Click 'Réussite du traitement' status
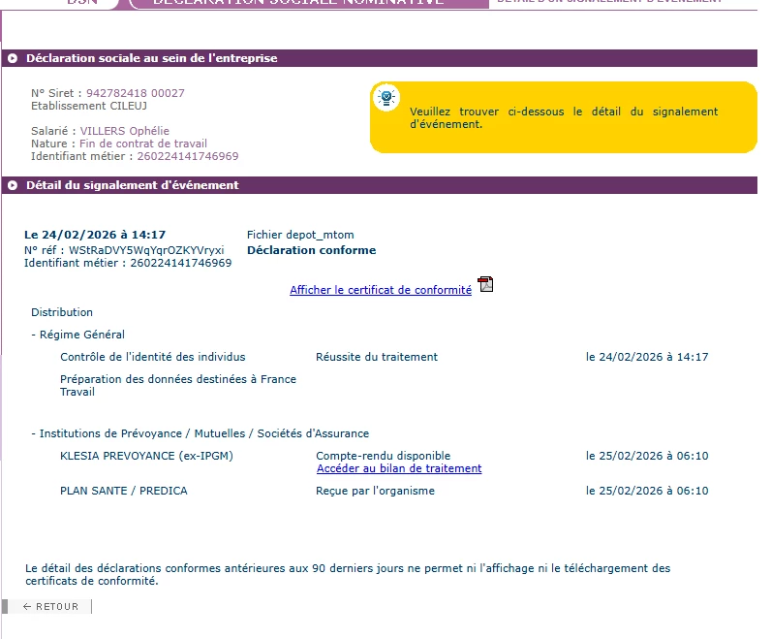Viewport: 771px width, 639px height. pyautogui.click(x=377, y=357)
